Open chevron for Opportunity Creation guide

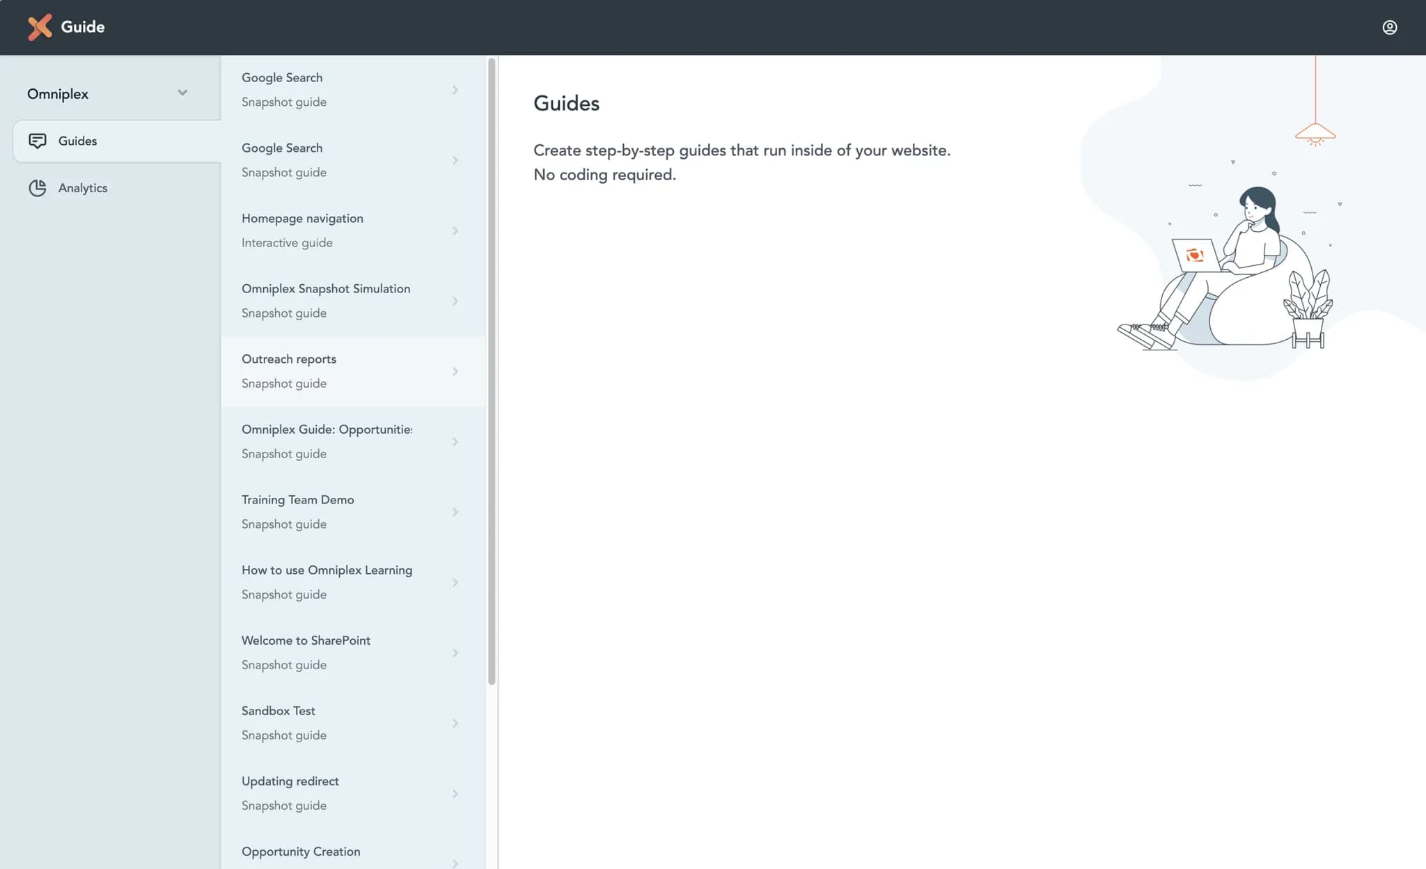[455, 863]
